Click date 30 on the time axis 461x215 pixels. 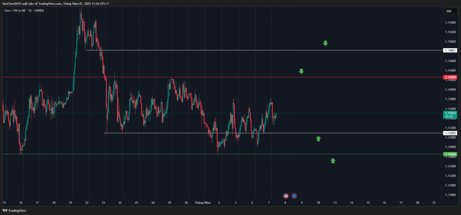[x=186, y=203]
